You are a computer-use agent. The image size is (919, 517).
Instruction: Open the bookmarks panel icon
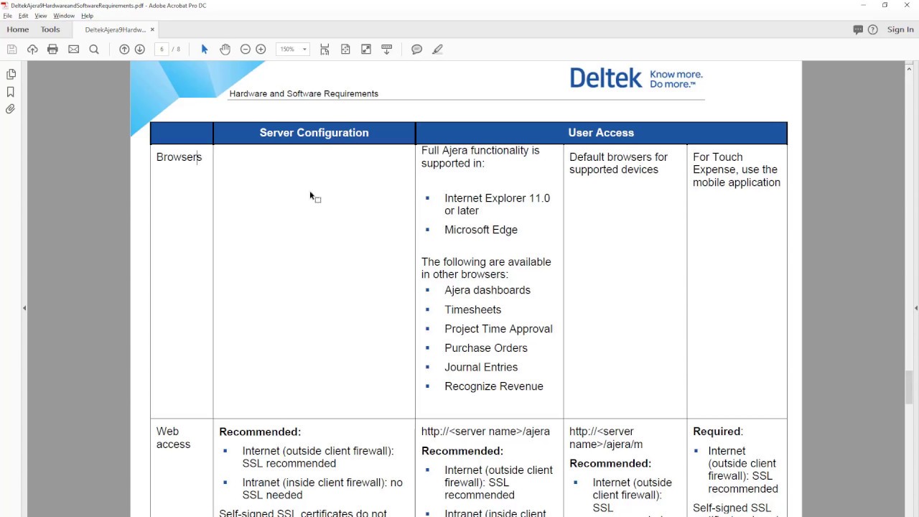pos(11,92)
